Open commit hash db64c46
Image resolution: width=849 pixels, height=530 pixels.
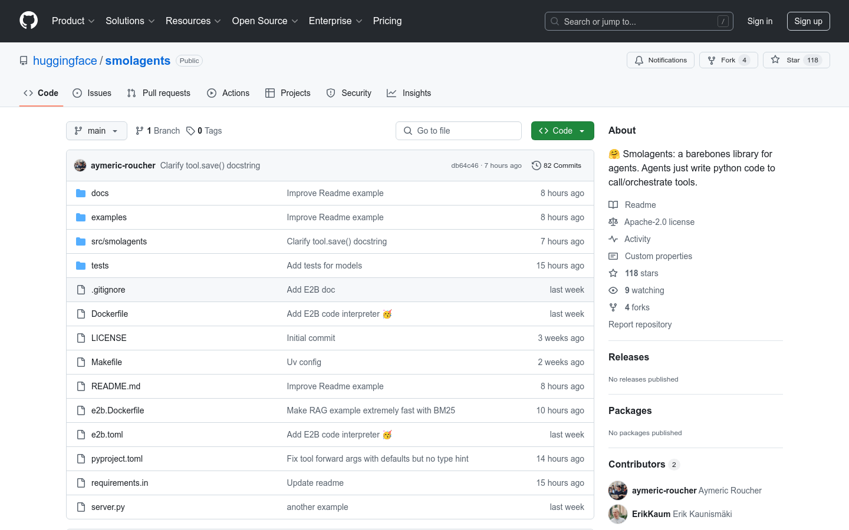pyautogui.click(x=465, y=165)
